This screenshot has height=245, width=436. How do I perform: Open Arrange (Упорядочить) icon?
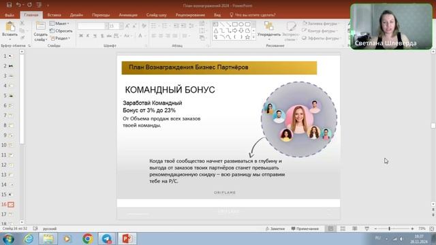(x=269, y=26)
